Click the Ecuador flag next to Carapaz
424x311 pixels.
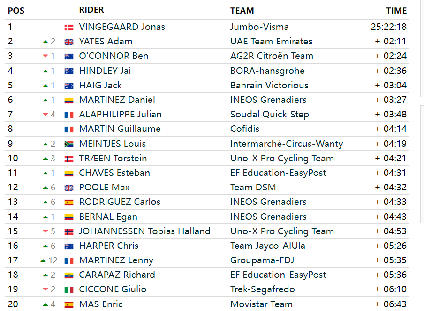(x=68, y=275)
